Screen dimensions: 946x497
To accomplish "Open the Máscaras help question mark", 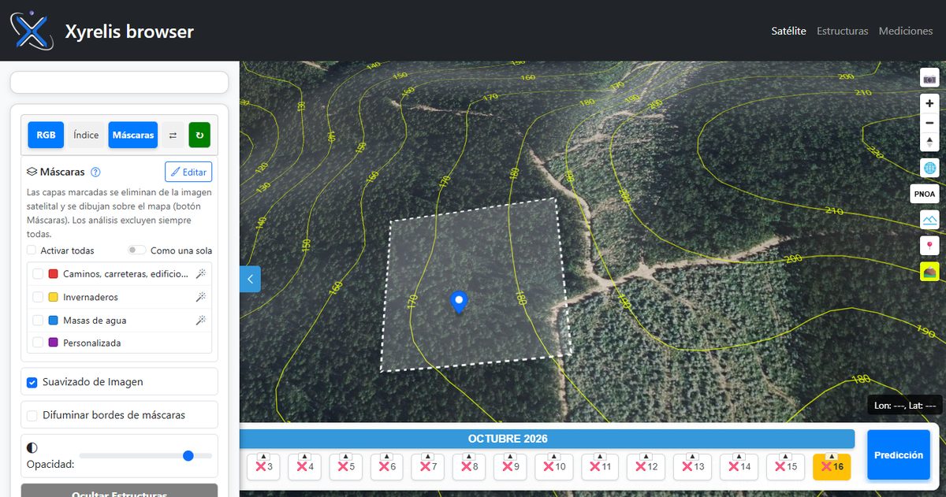I will click(95, 172).
